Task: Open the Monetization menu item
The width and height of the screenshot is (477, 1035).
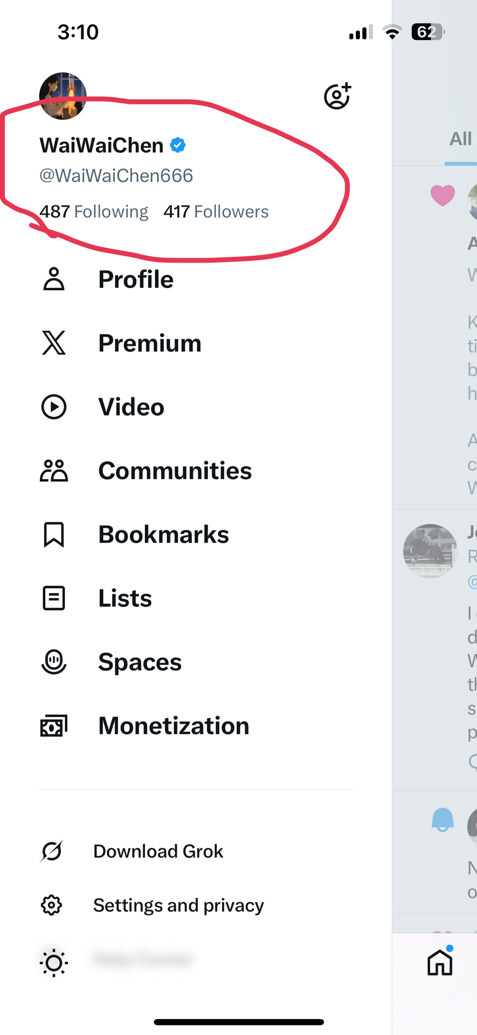Action: click(174, 726)
